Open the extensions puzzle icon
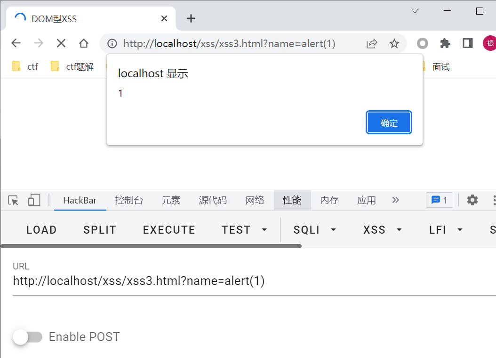Screen dimensions: 496x358 click(x=445, y=43)
